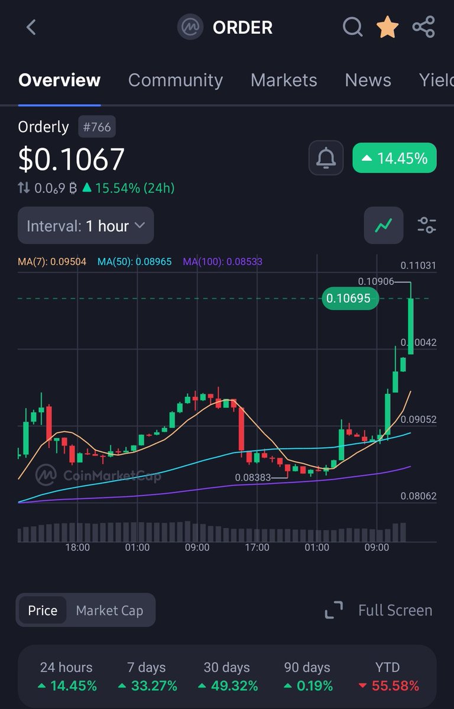The height and width of the screenshot is (709, 454).
Task: Tap the 0.09052 price axis label
Action: pos(419,419)
